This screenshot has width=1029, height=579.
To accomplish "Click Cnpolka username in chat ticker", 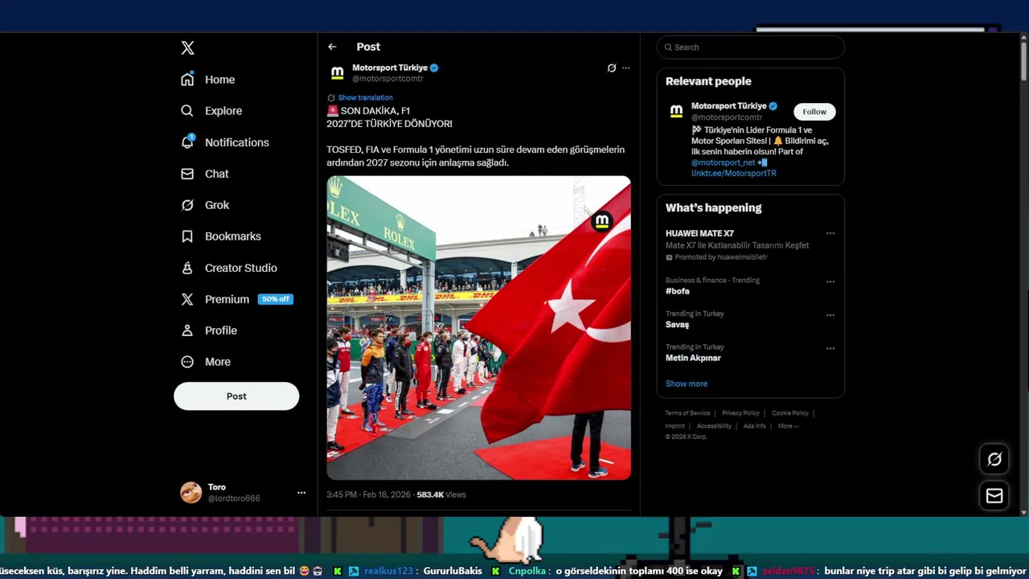I will [x=528, y=571].
